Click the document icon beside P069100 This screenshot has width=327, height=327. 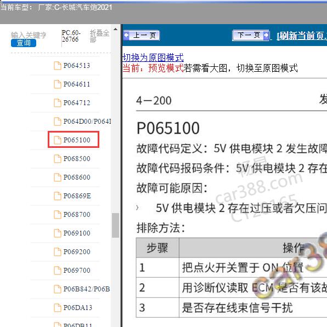(58, 233)
